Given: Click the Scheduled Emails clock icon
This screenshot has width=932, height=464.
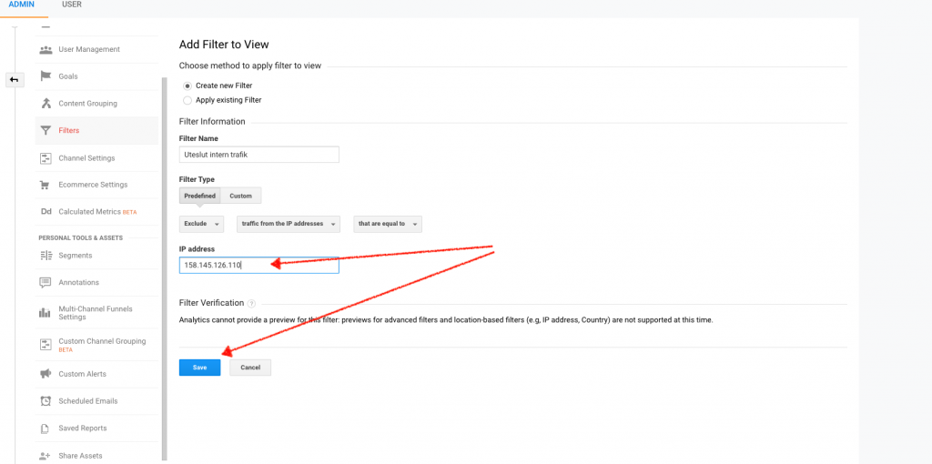Looking at the screenshot, I should [x=46, y=401].
